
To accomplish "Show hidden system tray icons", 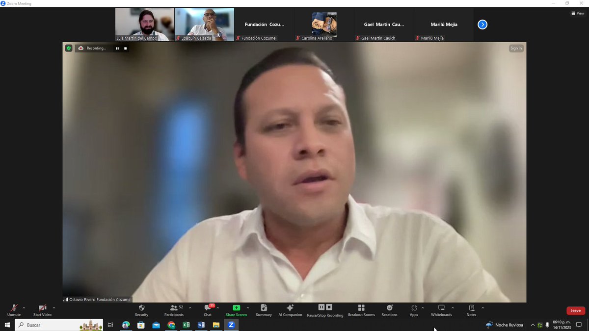I will point(533,325).
